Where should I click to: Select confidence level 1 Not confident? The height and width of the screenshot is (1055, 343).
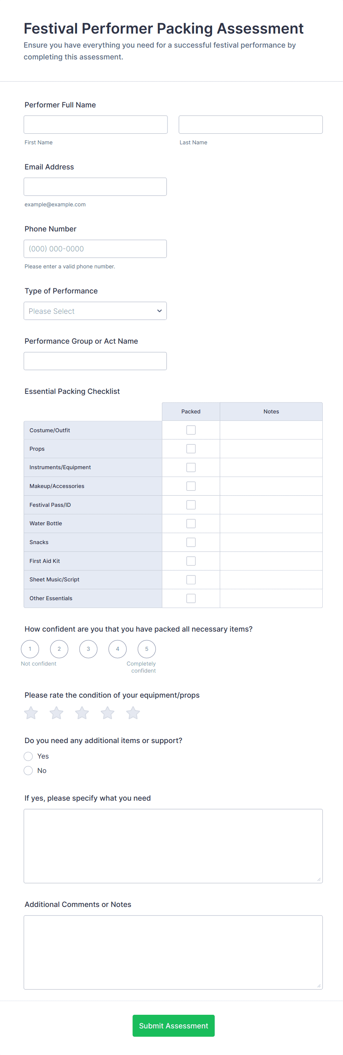[x=30, y=649]
